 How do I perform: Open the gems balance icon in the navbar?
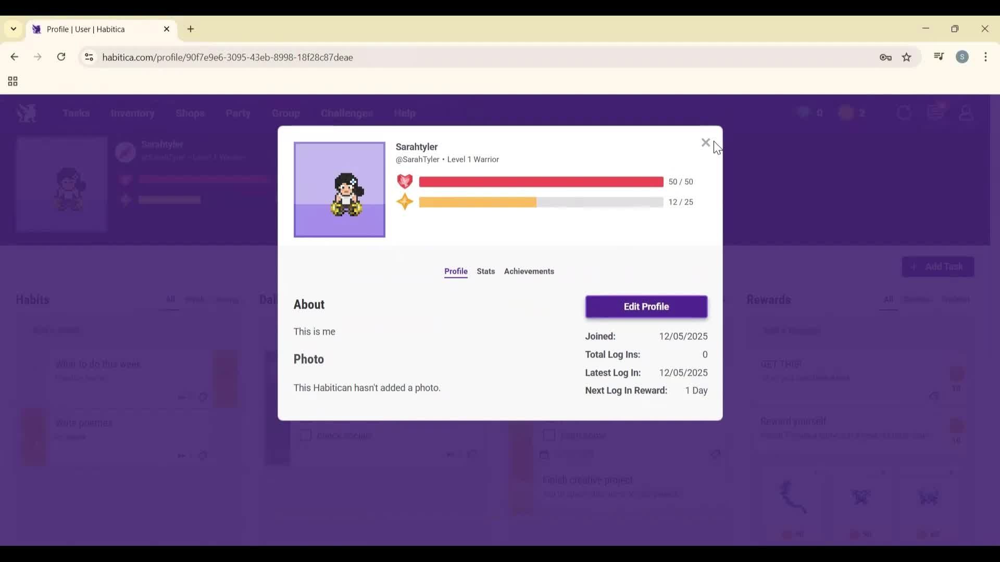(x=804, y=112)
